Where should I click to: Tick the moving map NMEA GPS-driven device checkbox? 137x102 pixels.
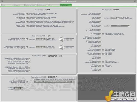click(27, 39)
